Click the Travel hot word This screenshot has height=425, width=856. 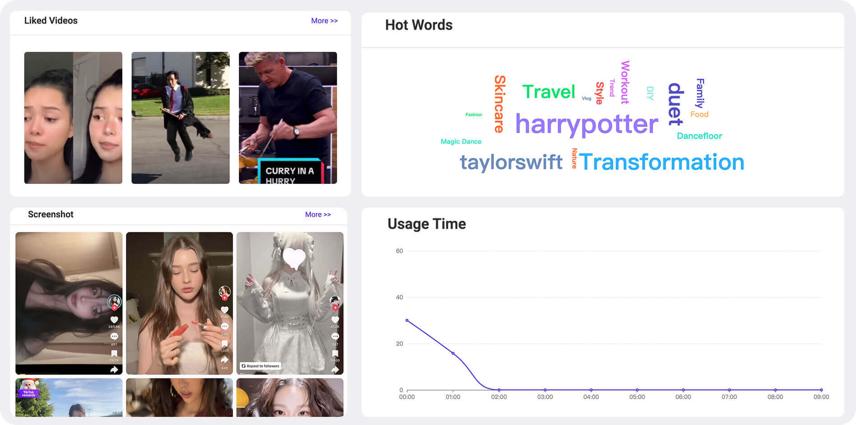click(549, 92)
